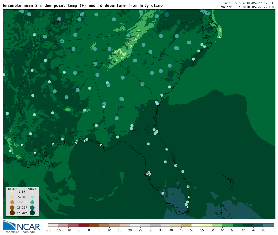Click the 60 colorbar tick label
The image size is (278, 235).
click(x=212, y=230)
